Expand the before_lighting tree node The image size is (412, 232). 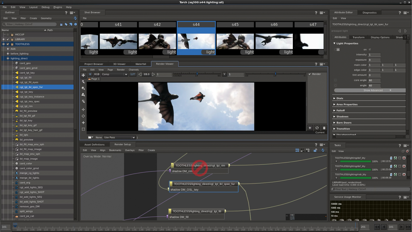click(8, 54)
